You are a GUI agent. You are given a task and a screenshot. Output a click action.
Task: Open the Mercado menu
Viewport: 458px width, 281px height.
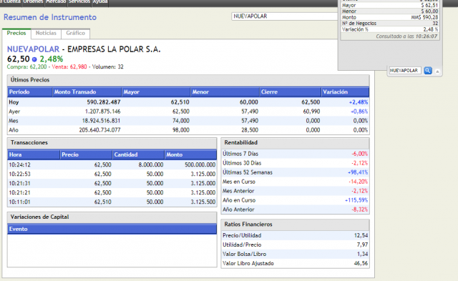56,1
